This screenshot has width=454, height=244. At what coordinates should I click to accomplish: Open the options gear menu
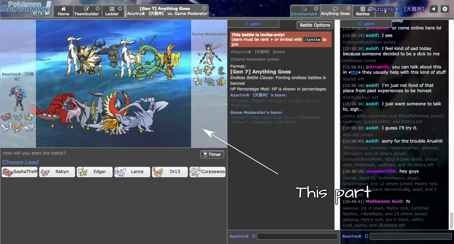pyautogui.click(x=445, y=9)
